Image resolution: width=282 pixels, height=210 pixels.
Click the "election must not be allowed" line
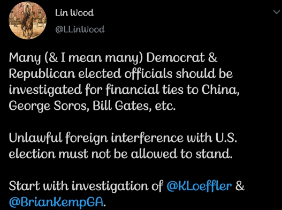coord(121,154)
